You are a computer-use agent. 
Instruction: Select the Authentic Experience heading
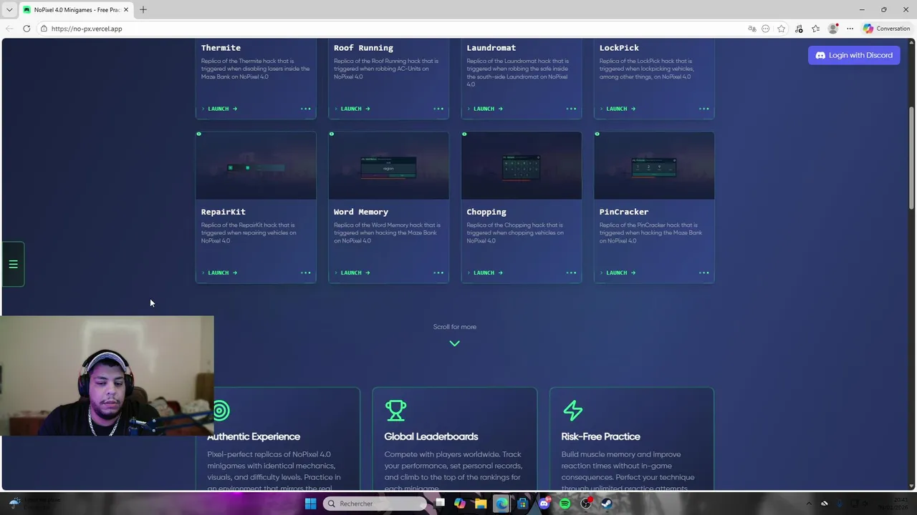[254, 436]
